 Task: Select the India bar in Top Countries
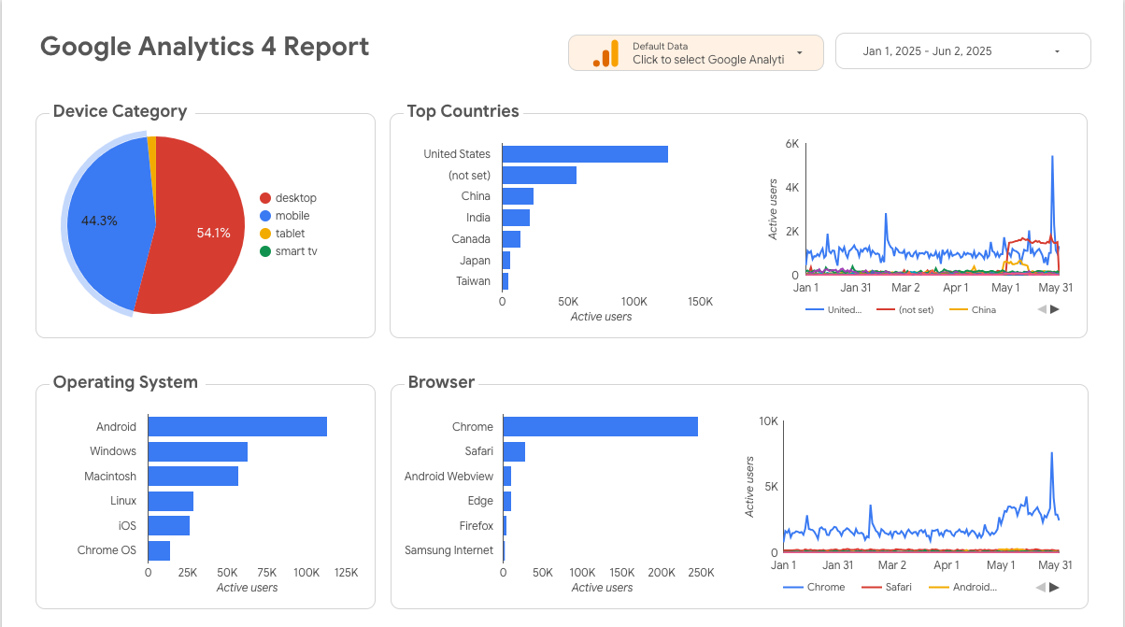pos(516,218)
